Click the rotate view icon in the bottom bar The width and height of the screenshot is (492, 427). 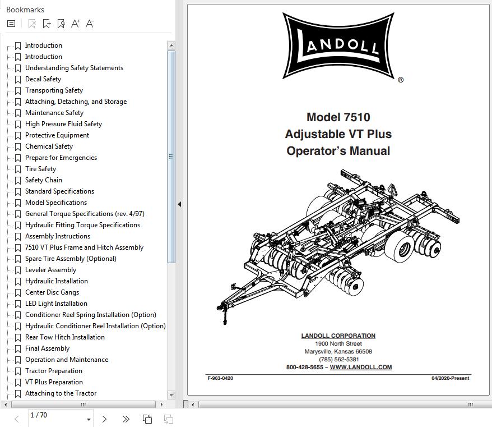147,419
